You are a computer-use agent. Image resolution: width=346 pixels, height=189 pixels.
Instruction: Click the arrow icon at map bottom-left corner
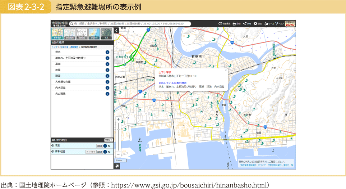click(117, 166)
